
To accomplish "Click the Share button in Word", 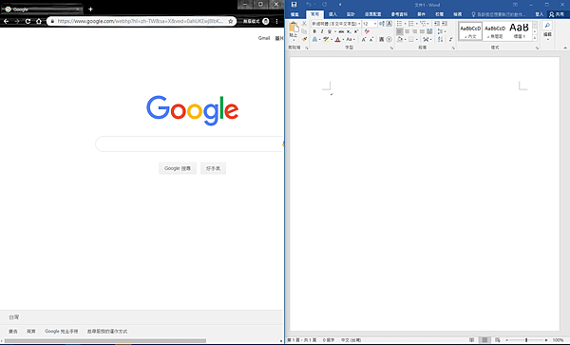I will pyautogui.click(x=557, y=14).
